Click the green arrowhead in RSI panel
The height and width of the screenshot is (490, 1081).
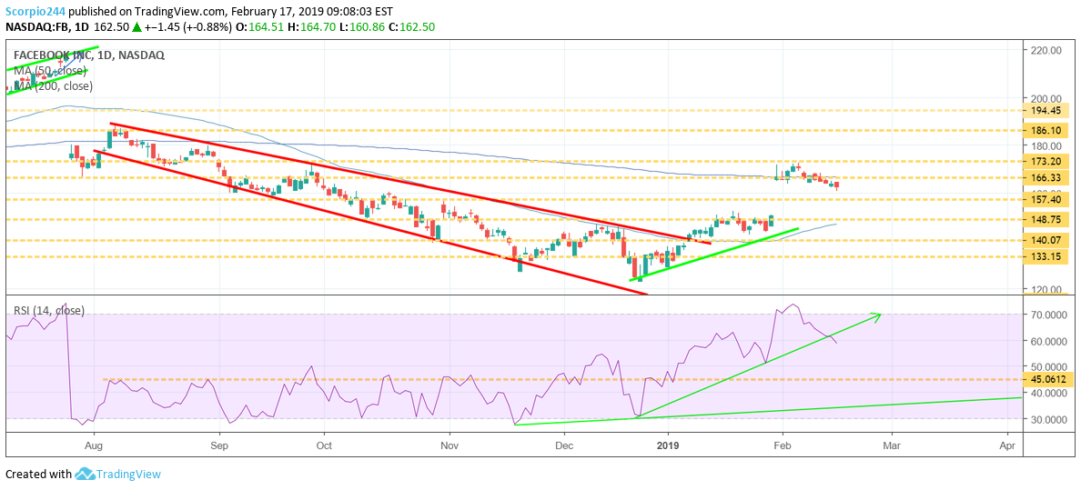(877, 315)
